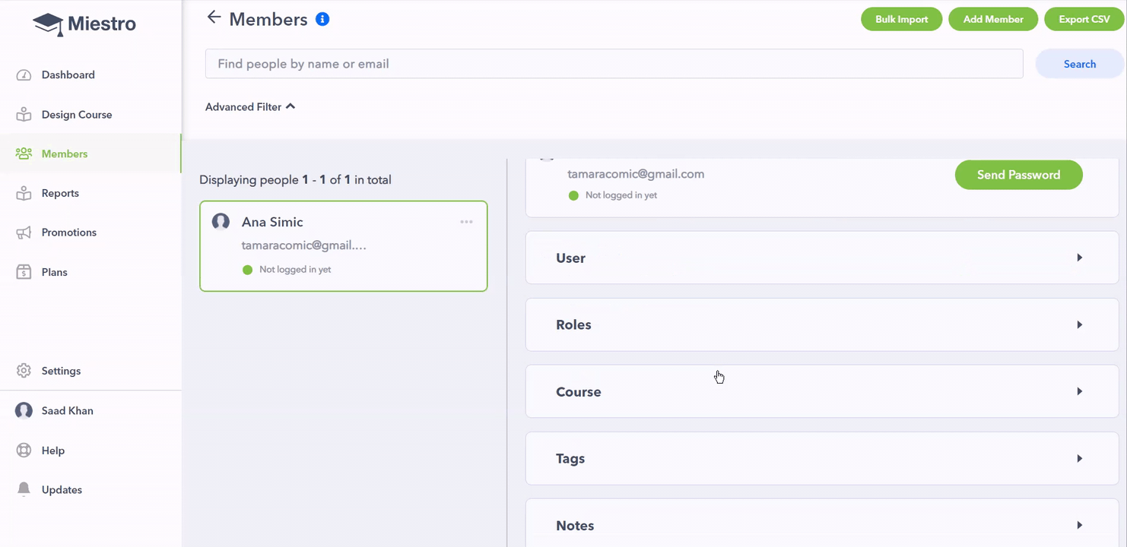Click the Plans dollar icon
Image resolution: width=1127 pixels, height=547 pixels.
(24, 272)
